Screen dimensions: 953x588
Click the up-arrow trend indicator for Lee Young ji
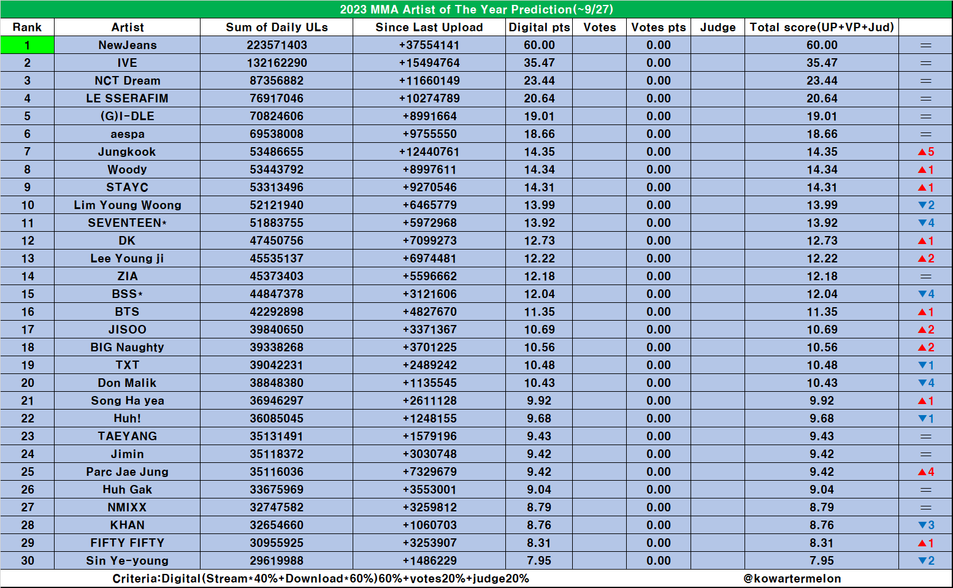point(926,258)
